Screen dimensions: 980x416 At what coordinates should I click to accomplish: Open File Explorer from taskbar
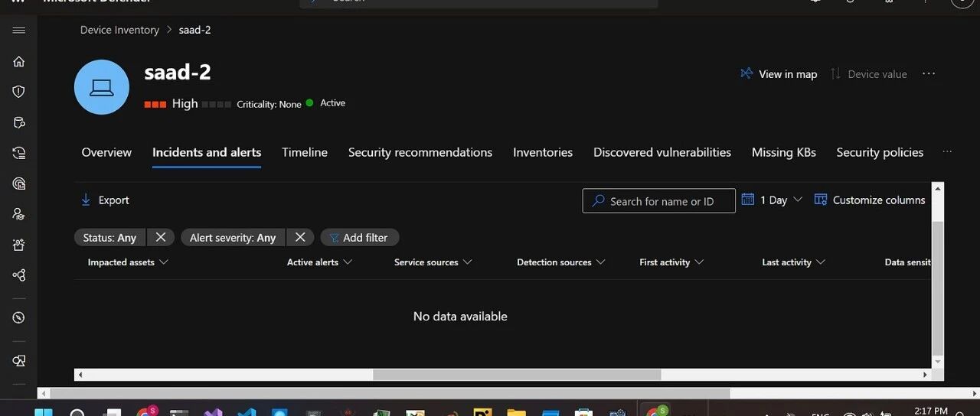pyautogui.click(x=517, y=413)
